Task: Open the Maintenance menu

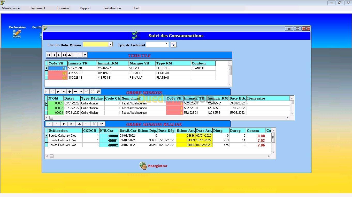Action: click(x=11, y=8)
